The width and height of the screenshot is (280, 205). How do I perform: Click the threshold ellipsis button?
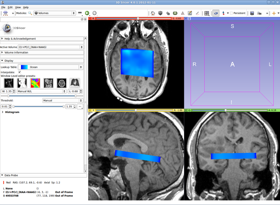pos(80,106)
